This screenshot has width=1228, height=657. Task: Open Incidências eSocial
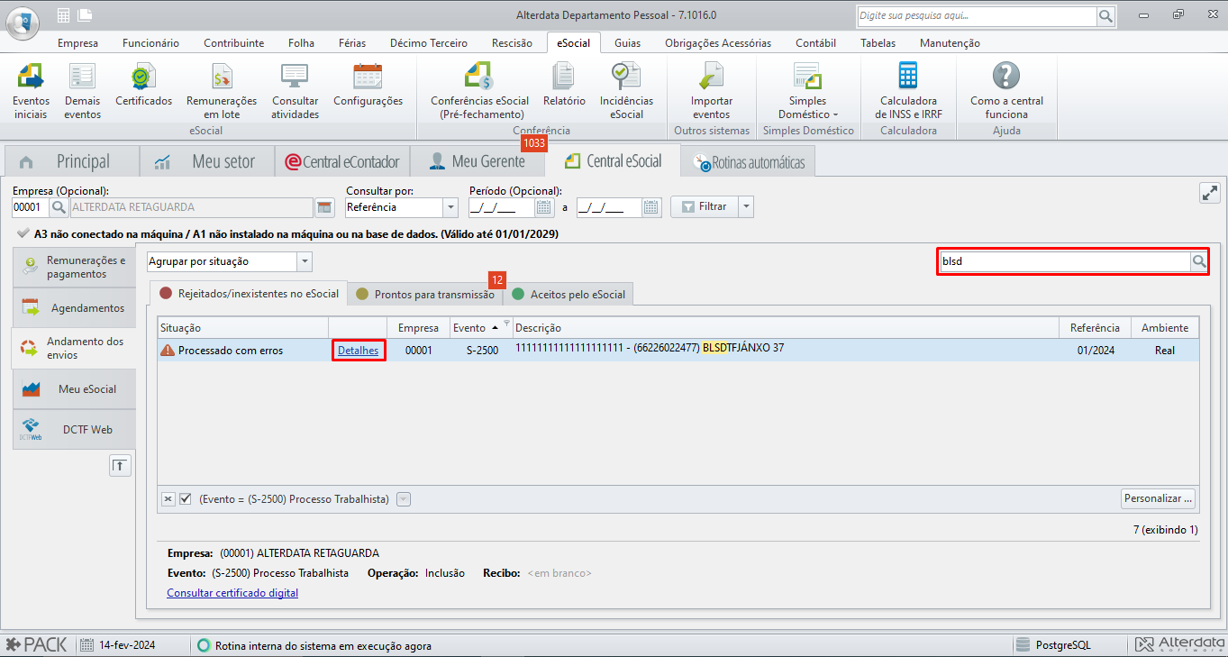tap(626, 91)
